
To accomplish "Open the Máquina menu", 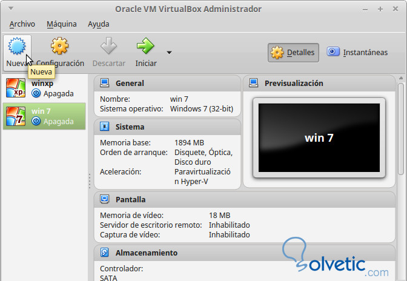I will click(x=62, y=24).
